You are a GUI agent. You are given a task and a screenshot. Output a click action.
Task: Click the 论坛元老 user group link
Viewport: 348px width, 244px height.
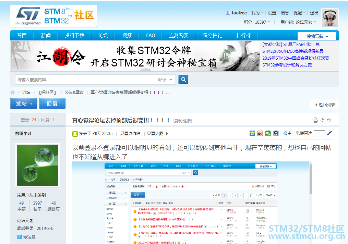click(25, 221)
